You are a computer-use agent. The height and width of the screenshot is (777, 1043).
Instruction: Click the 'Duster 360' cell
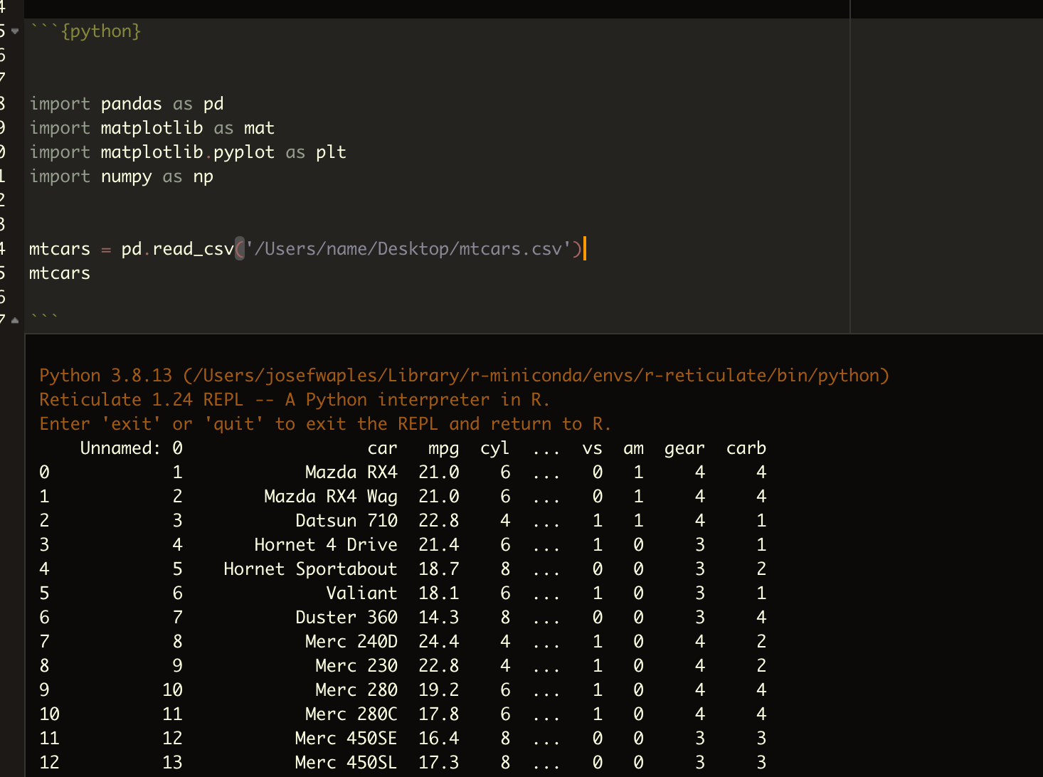(346, 618)
